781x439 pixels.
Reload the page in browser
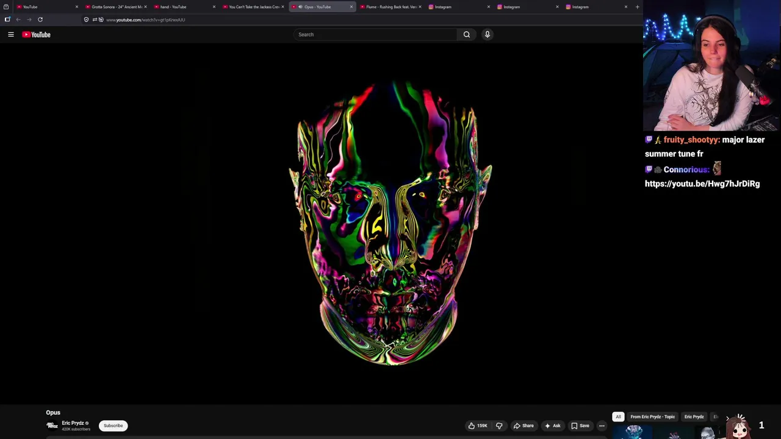40,20
